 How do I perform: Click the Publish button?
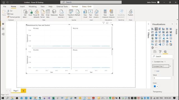point(131,13)
